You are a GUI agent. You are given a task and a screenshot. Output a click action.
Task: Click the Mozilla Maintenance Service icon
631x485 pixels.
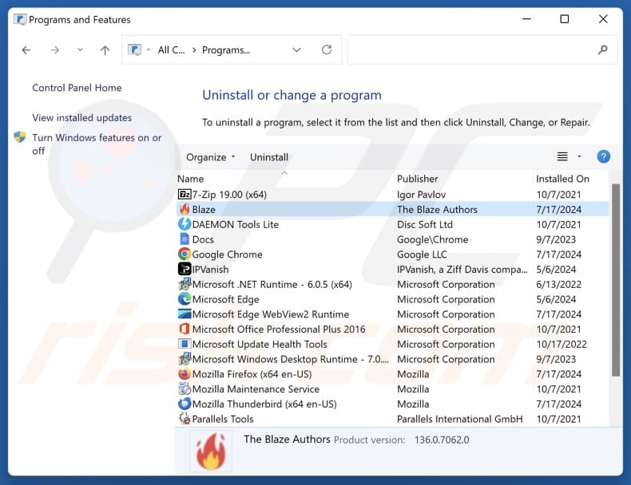tap(185, 388)
